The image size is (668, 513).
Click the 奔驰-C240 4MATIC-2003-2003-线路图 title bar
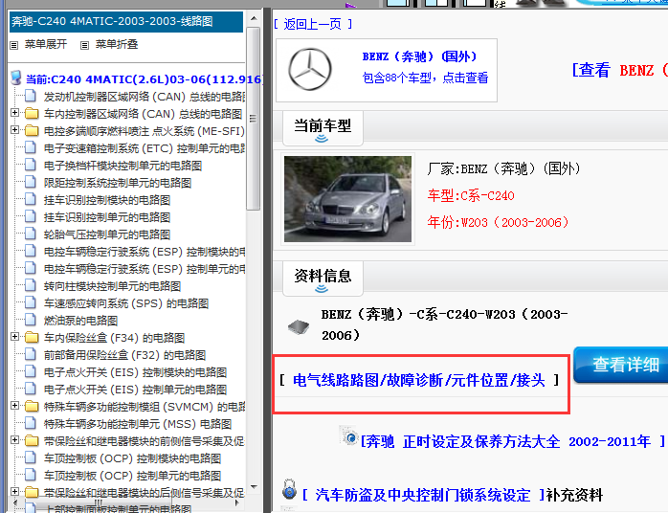click(x=126, y=22)
